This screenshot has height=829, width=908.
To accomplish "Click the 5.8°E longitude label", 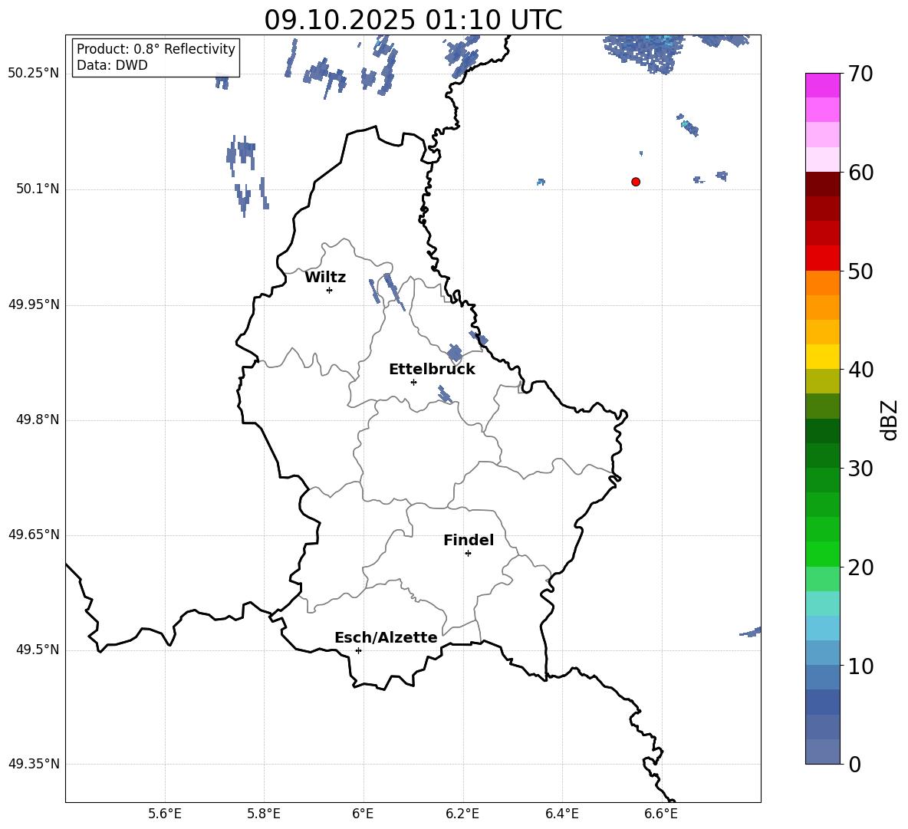I will tap(264, 814).
